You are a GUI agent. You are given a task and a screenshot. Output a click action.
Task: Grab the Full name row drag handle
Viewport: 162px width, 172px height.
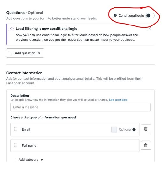tap(15, 145)
